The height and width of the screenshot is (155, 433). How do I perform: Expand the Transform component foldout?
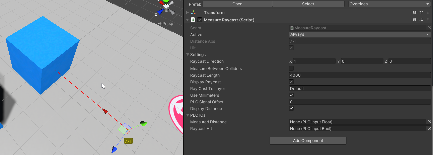click(x=188, y=12)
